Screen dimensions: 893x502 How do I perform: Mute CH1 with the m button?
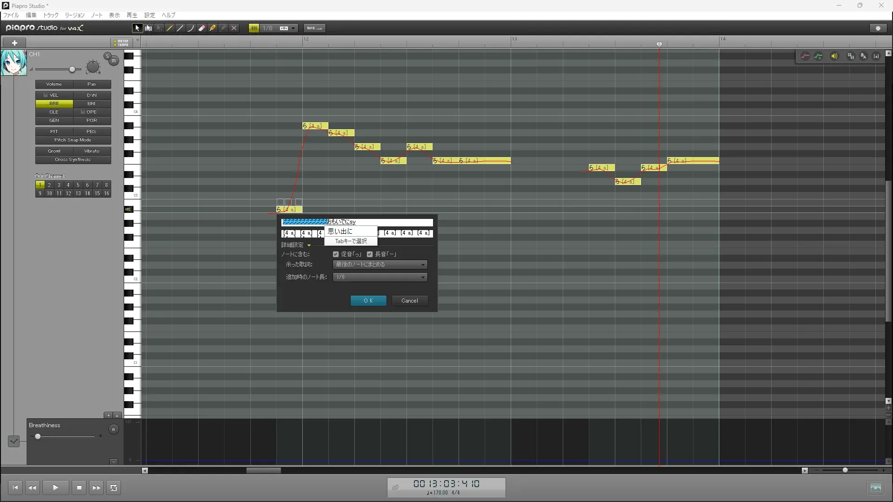[113, 61]
